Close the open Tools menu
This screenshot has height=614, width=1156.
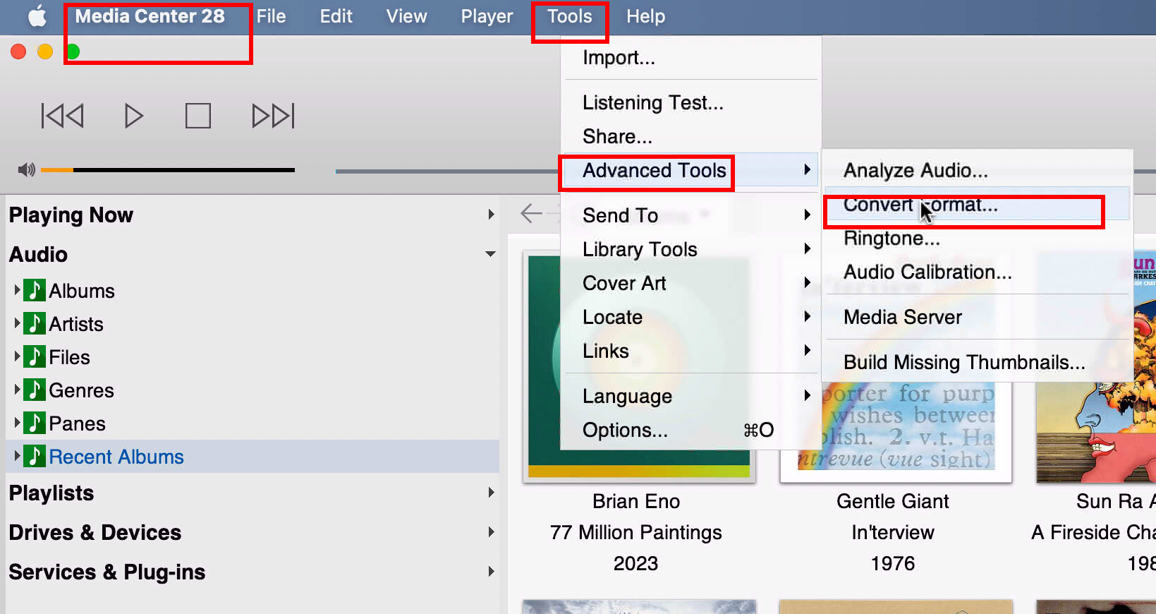point(569,16)
